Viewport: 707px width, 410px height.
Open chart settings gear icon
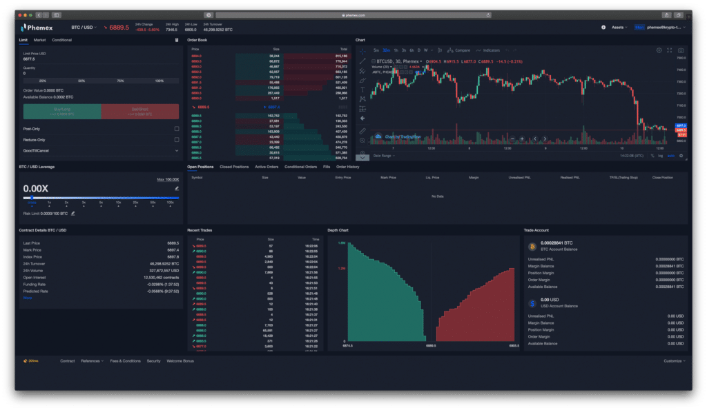tap(659, 50)
